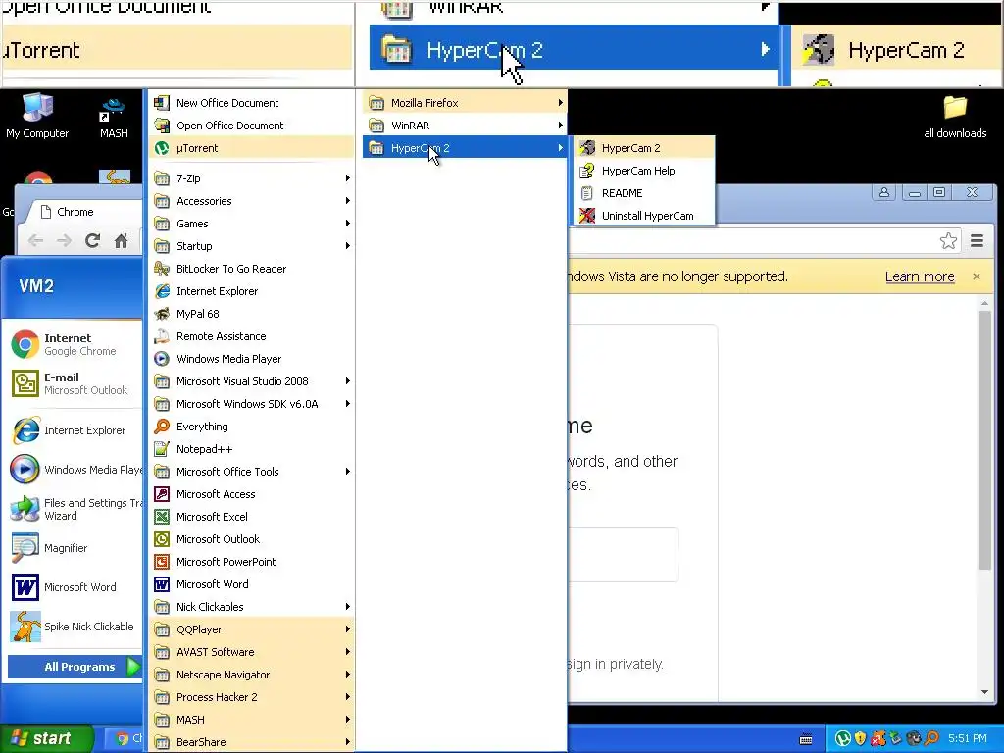The height and width of the screenshot is (753, 1004).
Task: Expand the WinRAR folder arrow
Action: (x=560, y=125)
